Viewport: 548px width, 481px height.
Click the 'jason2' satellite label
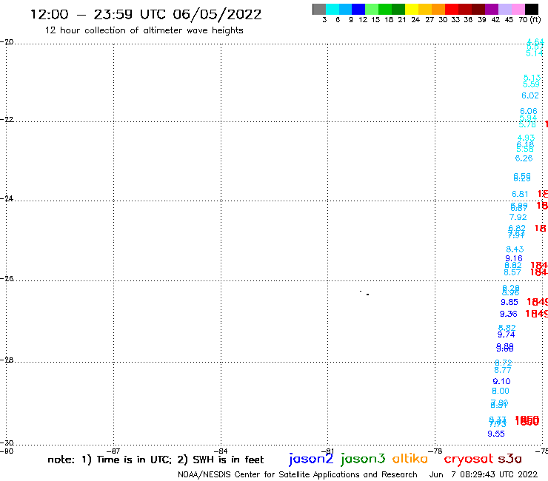[311, 459]
